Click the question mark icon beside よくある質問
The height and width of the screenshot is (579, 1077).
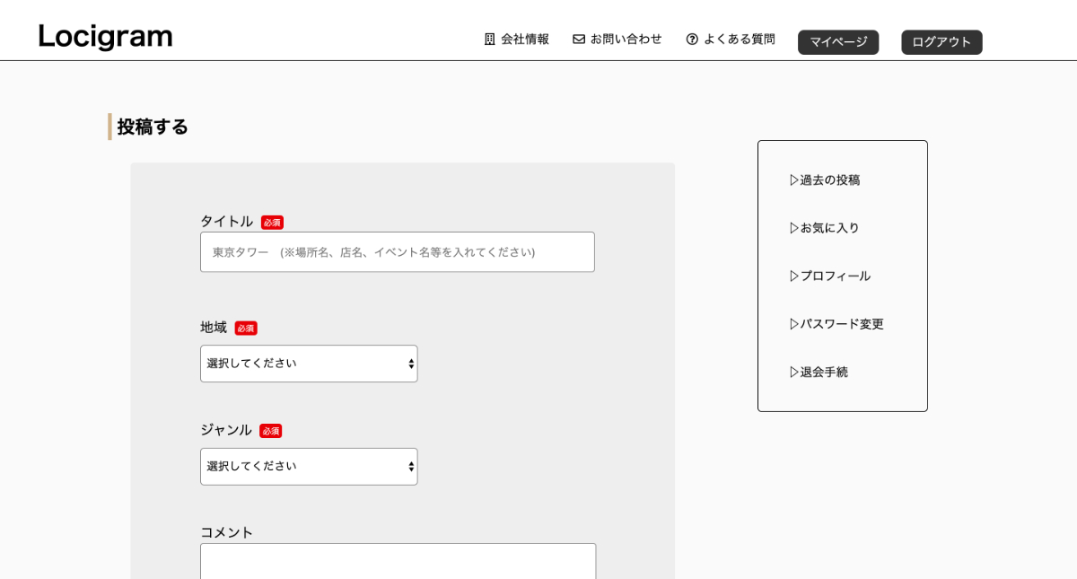coord(692,39)
